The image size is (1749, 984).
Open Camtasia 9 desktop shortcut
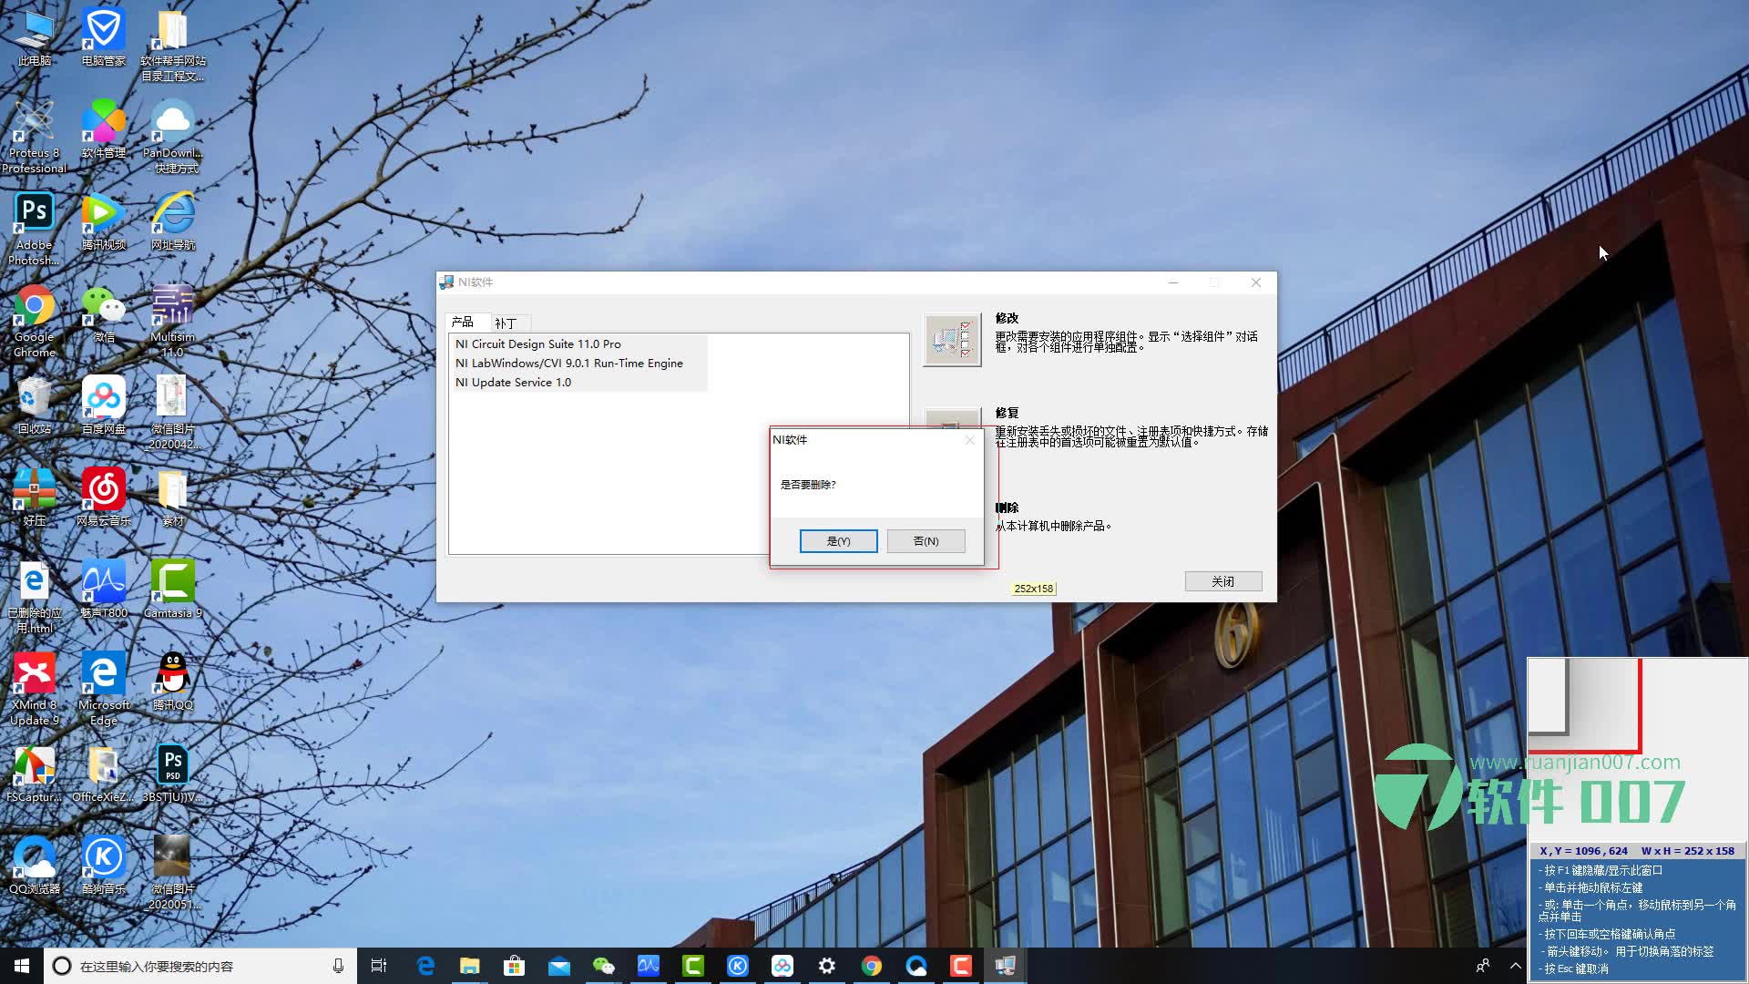[x=172, y=583]
